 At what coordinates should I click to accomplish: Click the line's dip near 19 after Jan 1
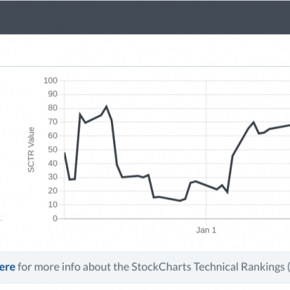227,192
